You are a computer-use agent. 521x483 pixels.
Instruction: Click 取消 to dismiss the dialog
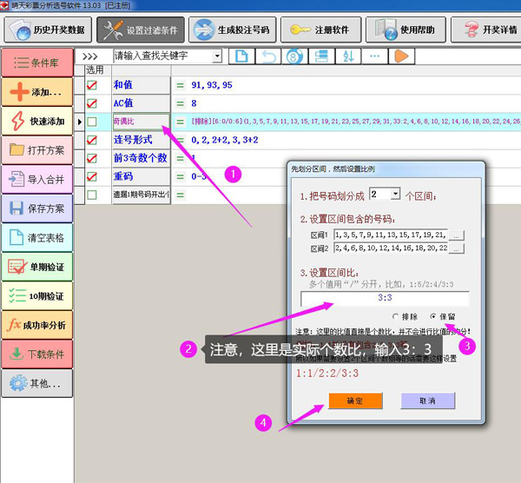427,400
